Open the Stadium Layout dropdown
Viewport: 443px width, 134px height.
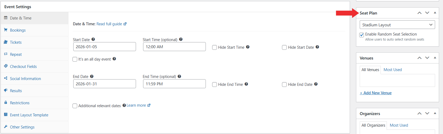397,25
